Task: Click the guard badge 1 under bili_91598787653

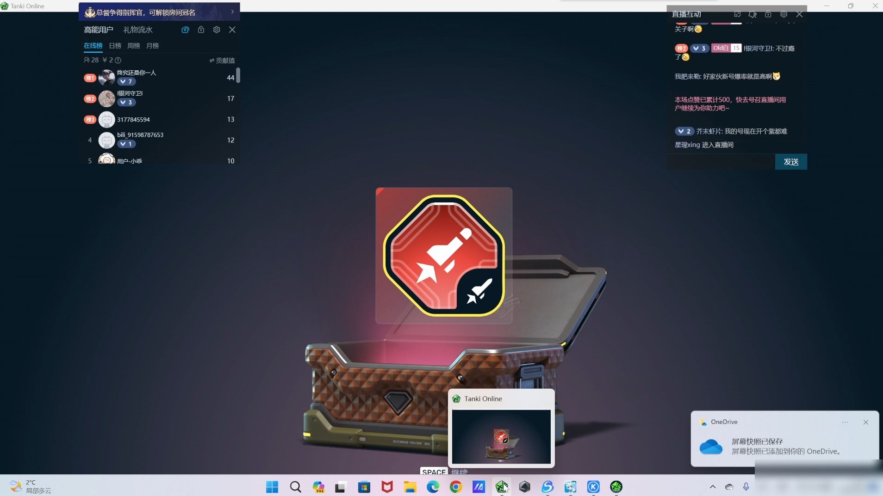Action: 126,144
